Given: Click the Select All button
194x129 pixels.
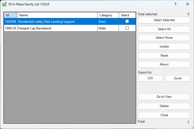Looking at the screenshot, I should pos(164,29).
